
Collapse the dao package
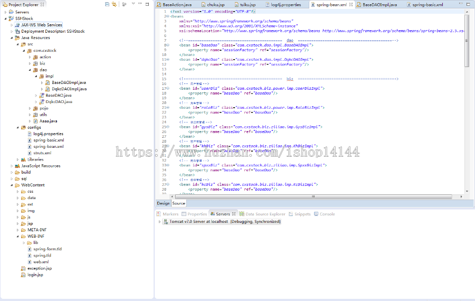click(x=30, y=70)
